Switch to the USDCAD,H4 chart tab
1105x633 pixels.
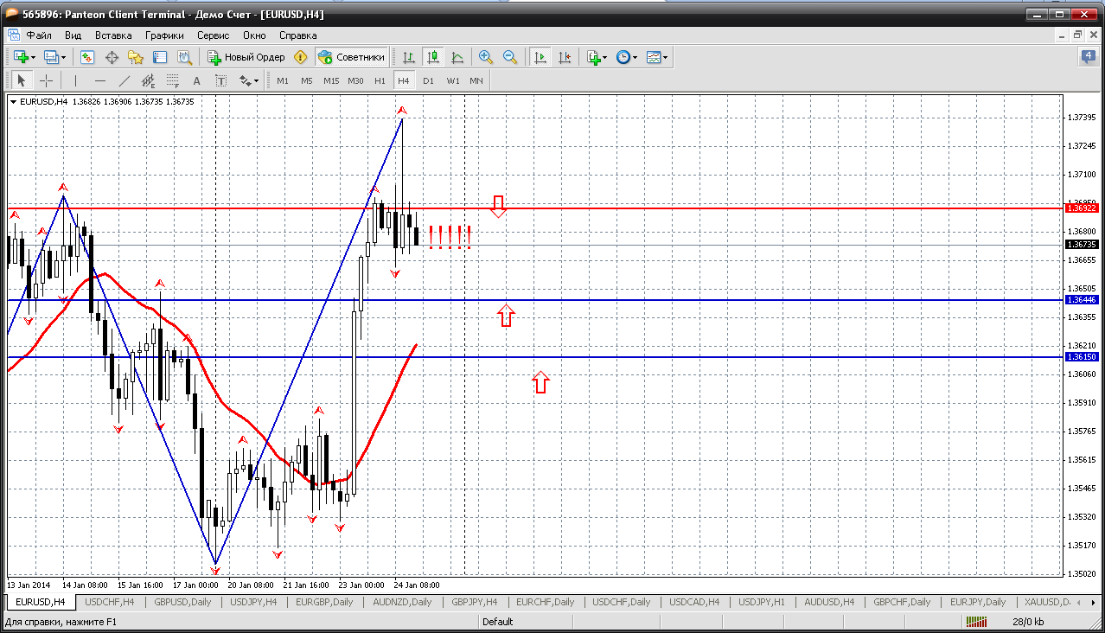tap(694, 602)
